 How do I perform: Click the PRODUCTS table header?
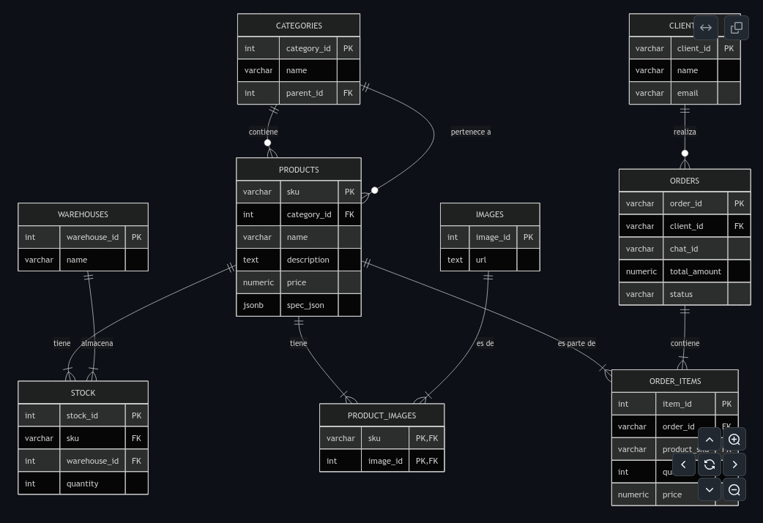(x=299, y=169)
